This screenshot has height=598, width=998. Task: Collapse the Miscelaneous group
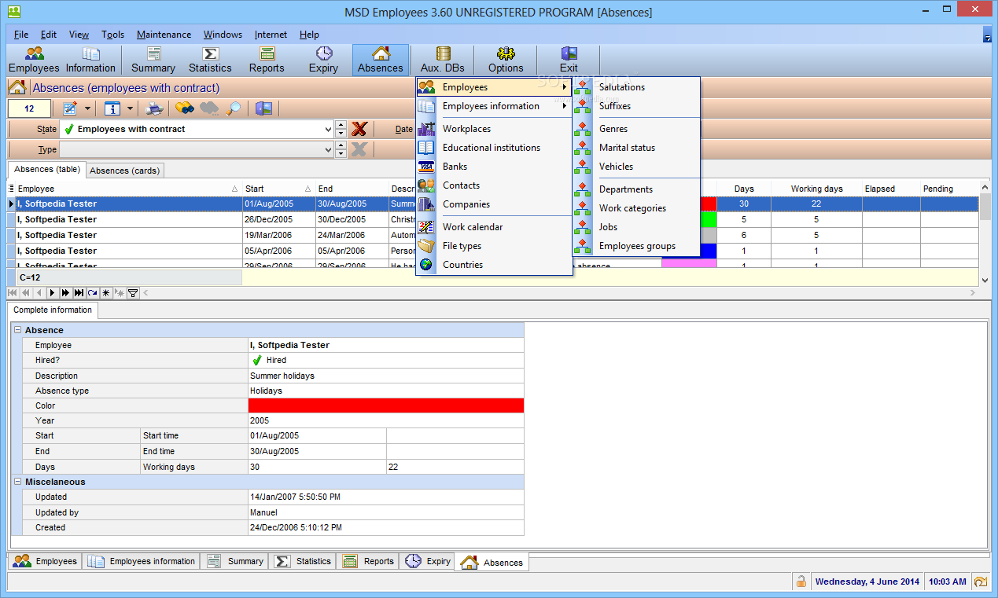coord(17,482)
